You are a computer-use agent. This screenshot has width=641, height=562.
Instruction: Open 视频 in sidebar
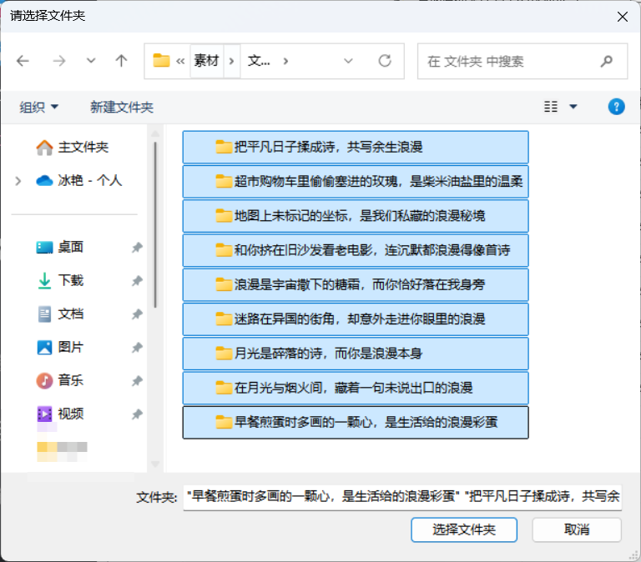point(60,414)
